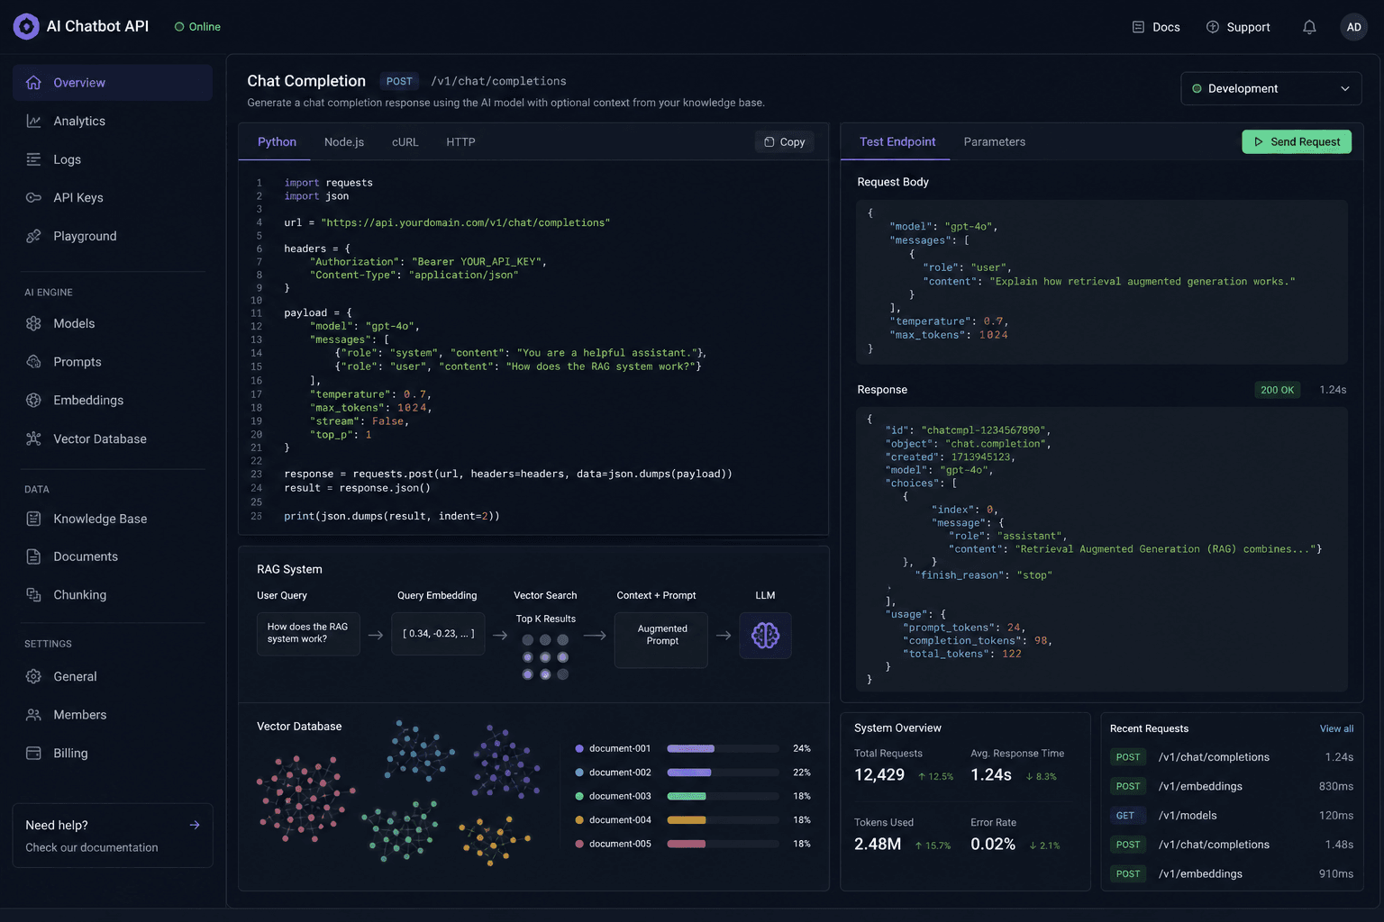
Task: Open the API Keys key icon
Action: 33,197
